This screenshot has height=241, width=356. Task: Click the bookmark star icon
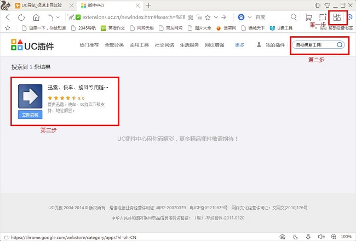(7, 27)
